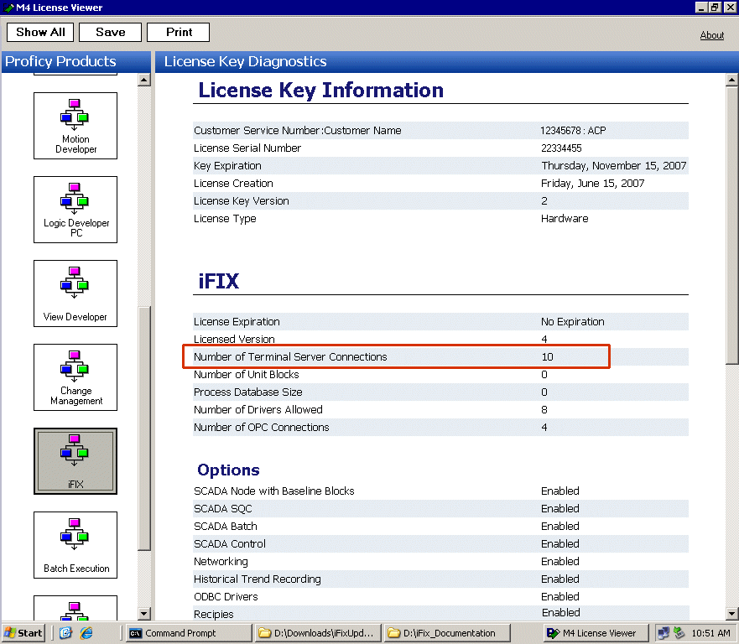Click the License Serial Number value 22334455
This screenshot has height=644, width=739.
click(561, 148)
